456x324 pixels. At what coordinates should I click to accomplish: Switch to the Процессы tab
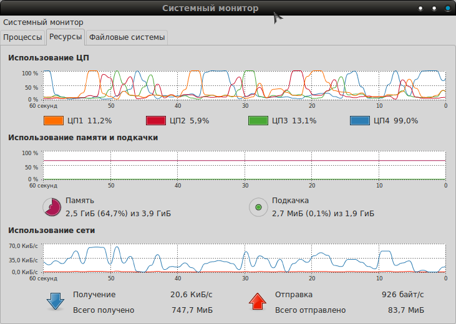pyautogui.click(x=23, y=37)
